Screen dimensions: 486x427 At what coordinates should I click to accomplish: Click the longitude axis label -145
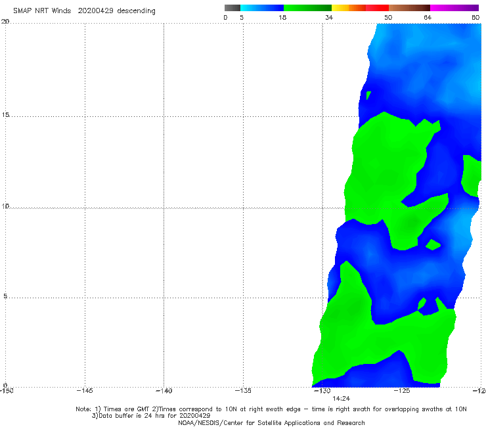point(85,391)
